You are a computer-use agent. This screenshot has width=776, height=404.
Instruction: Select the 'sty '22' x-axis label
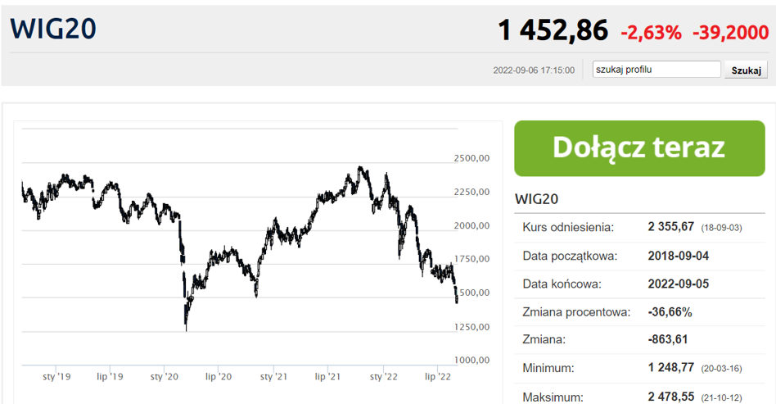click(x=384, y=377)
